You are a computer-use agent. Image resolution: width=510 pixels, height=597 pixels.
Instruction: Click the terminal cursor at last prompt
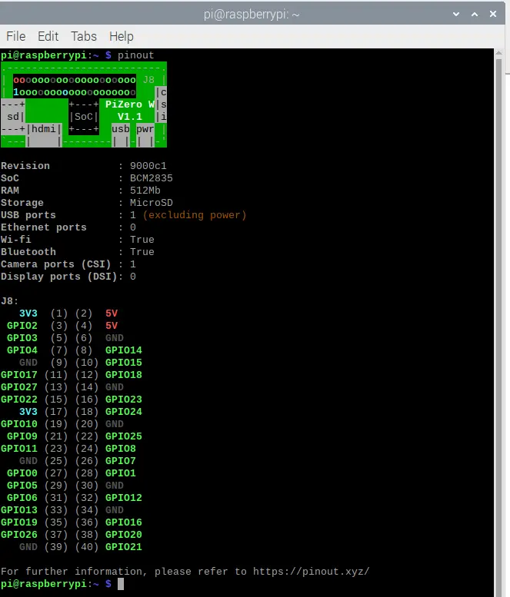click(x=121, y=584)
